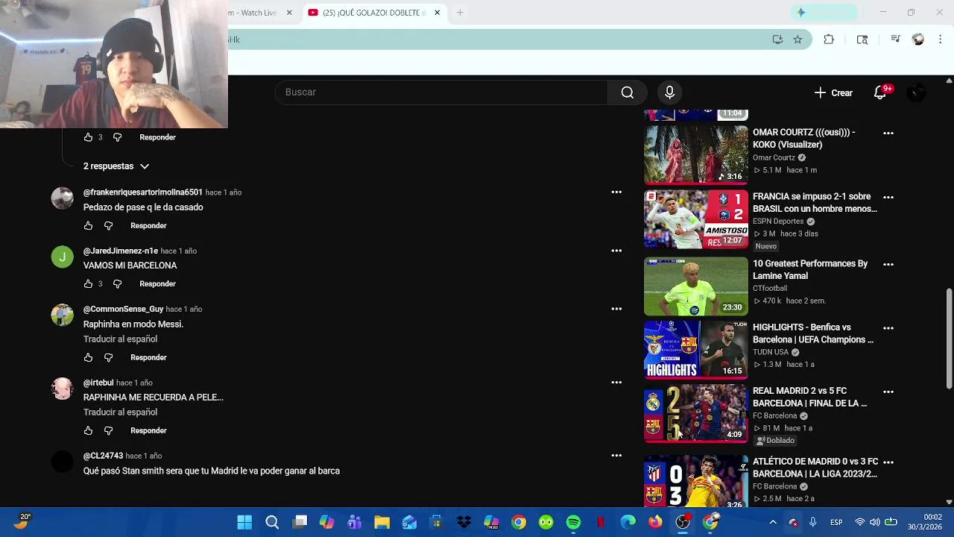Open REAL MADRID 2 vs 5 FC BARCELONA video
This screenshot has height=537, width=954.
[810, 397]
